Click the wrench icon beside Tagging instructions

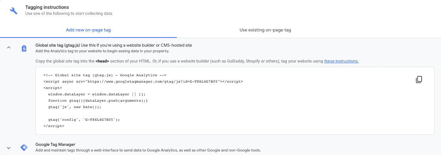[x=14, y=10]
